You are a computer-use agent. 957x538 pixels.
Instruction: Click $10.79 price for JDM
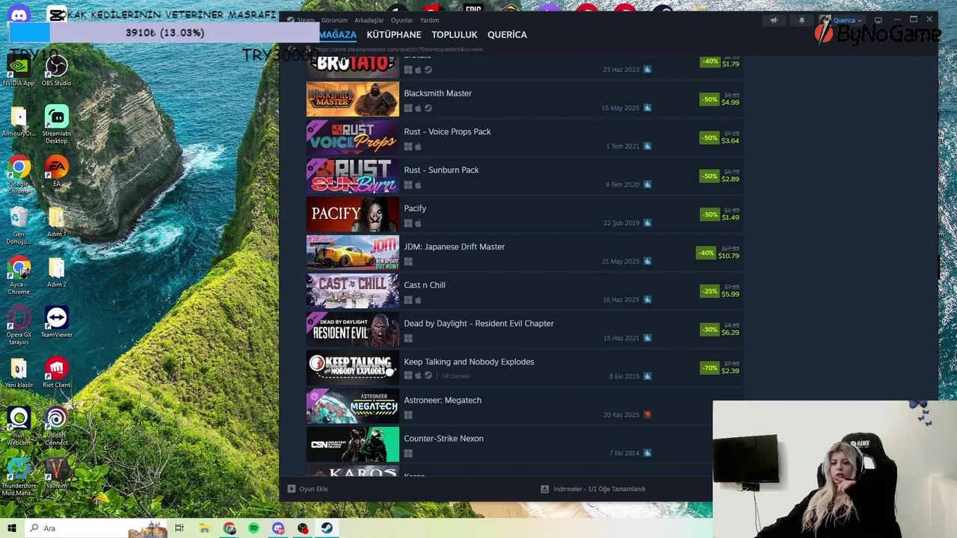tap(729, 256)
